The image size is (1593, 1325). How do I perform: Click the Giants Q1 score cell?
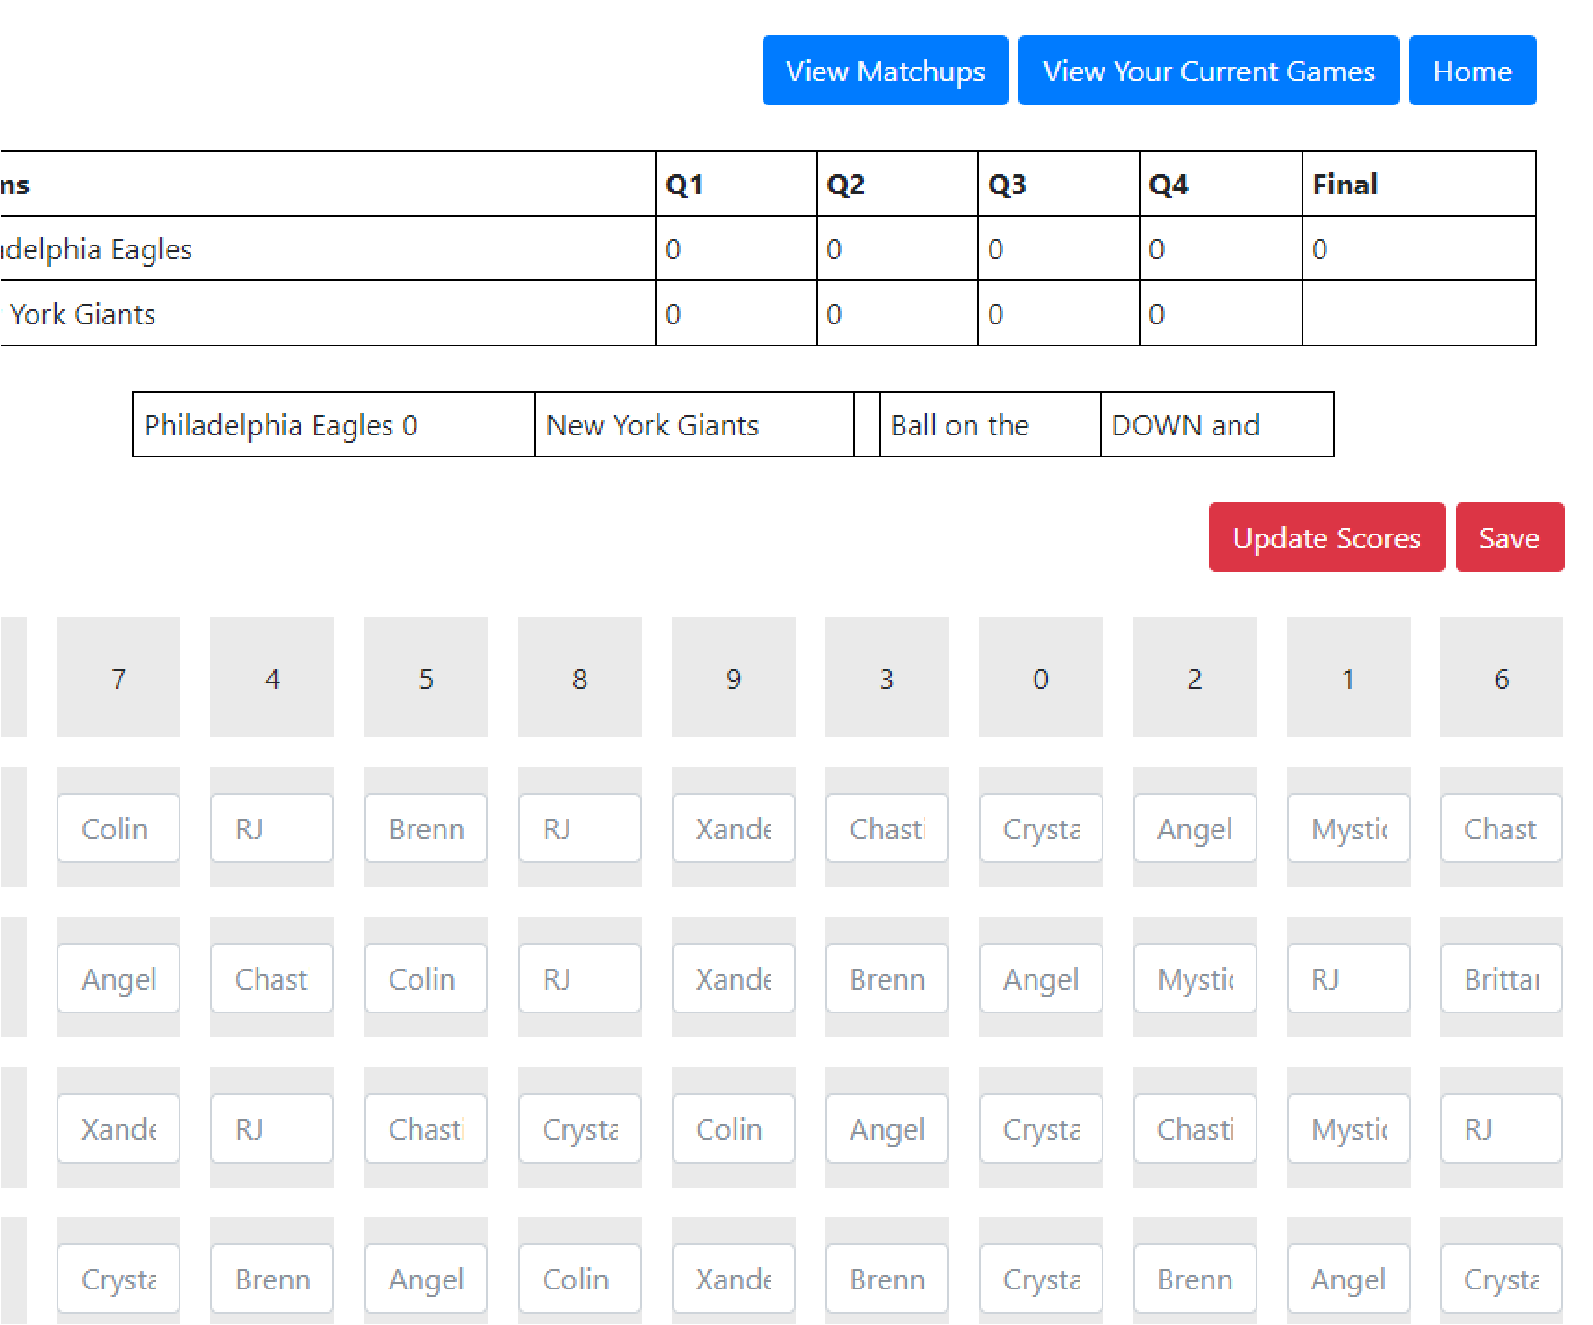tap(736, 313)
